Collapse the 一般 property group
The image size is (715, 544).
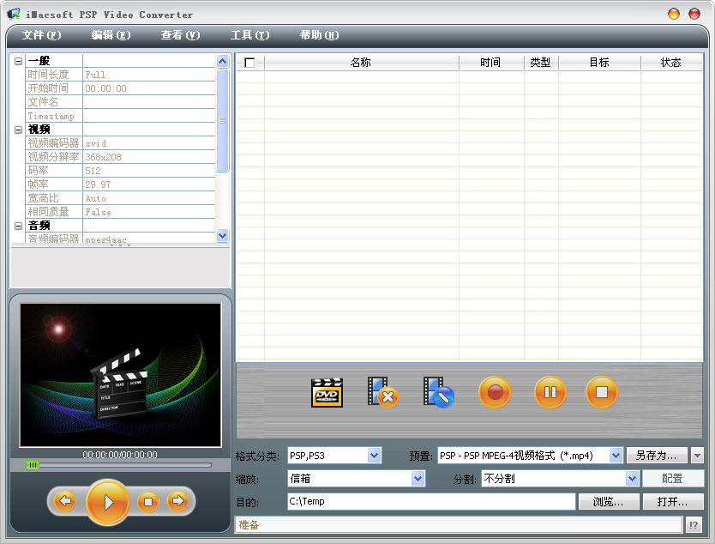18,61
